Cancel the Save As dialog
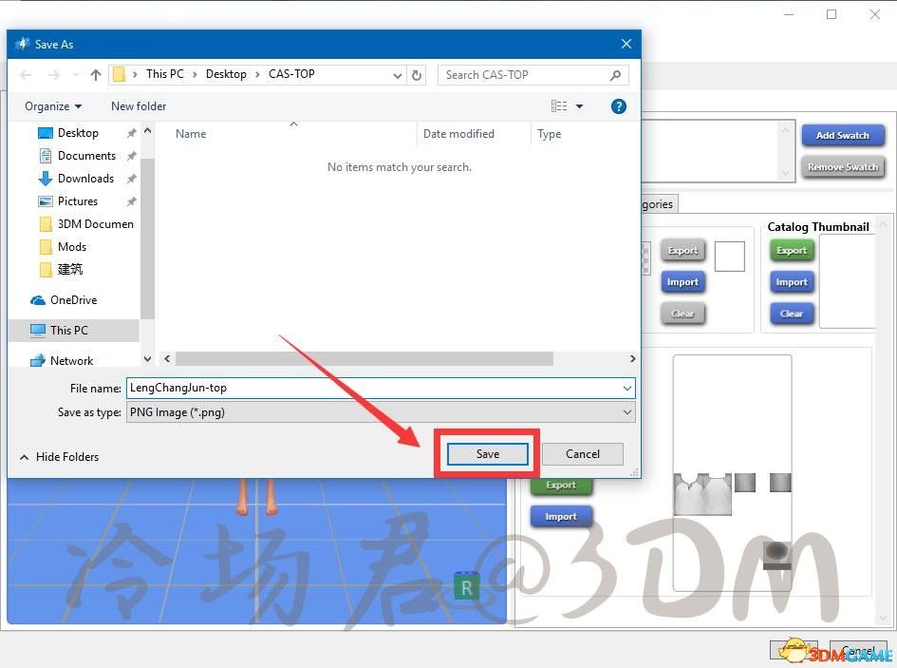The width and height of the screenshot is (897, 668). (582, 454)
